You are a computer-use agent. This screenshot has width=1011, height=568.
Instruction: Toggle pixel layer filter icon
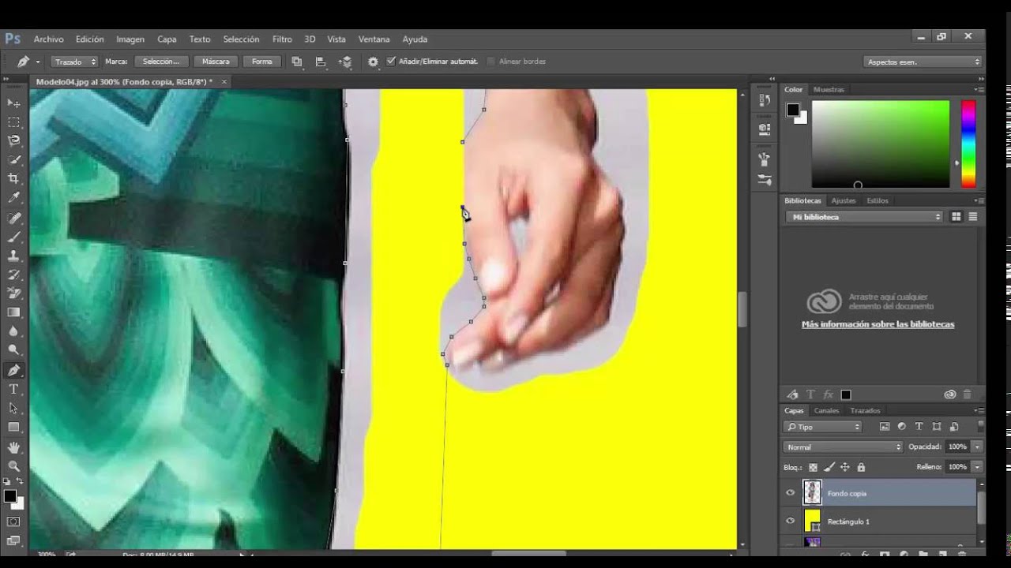coord(885,427)
